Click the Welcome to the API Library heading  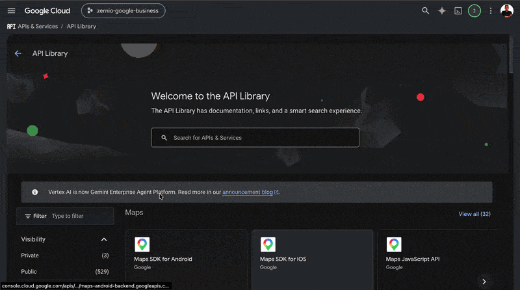click(x=211, y=96)
